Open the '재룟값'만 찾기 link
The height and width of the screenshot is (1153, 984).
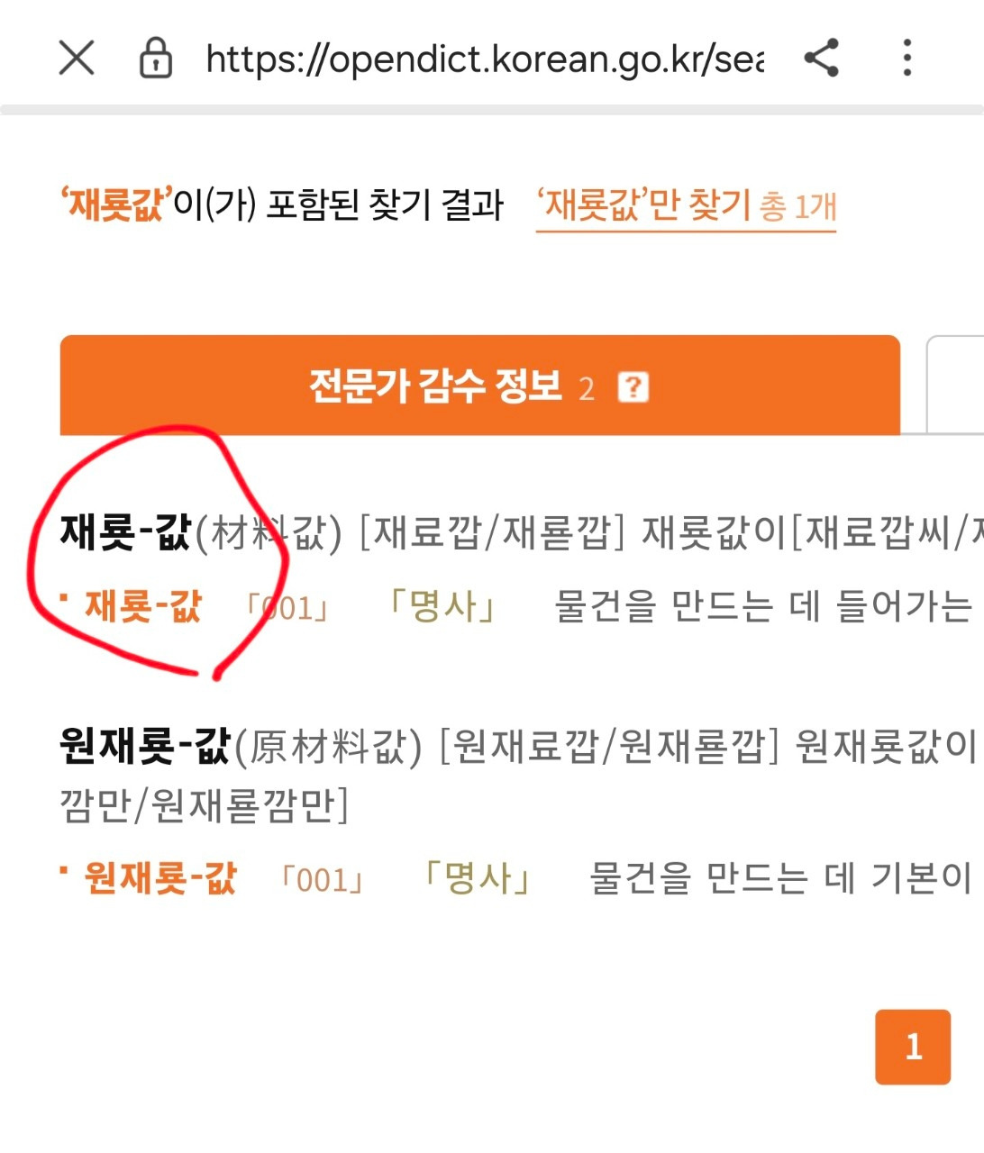(x=686, y=207)
